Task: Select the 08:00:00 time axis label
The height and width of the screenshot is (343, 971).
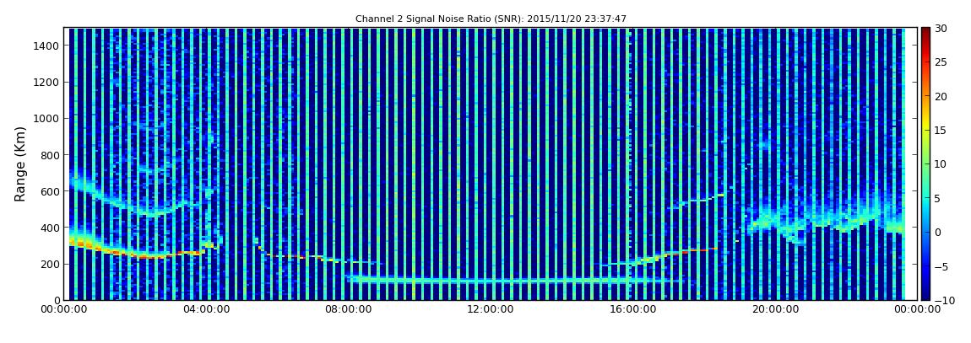Action: point(347,309)
